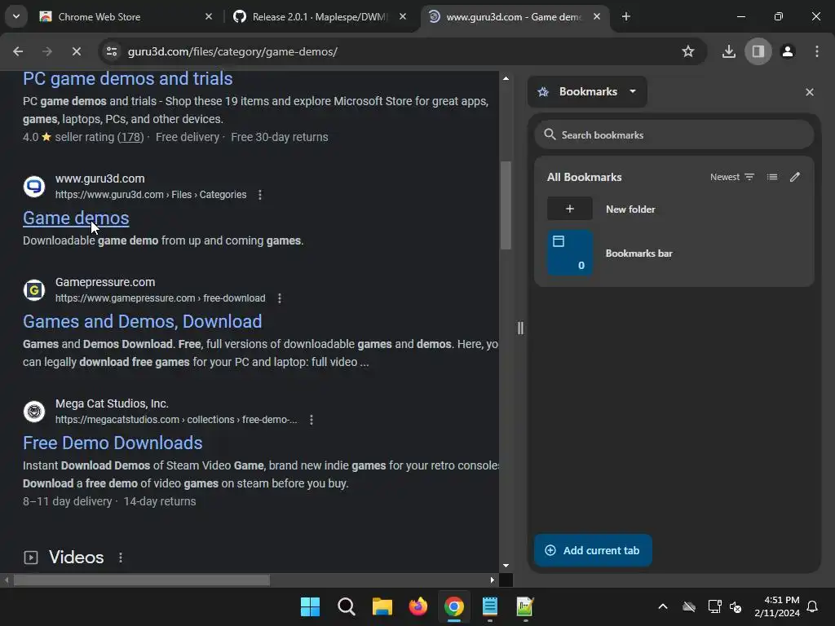Open more options for guru3d.com result
The width and height of the screenshot is (835, 626).
(x=260, y=195)
